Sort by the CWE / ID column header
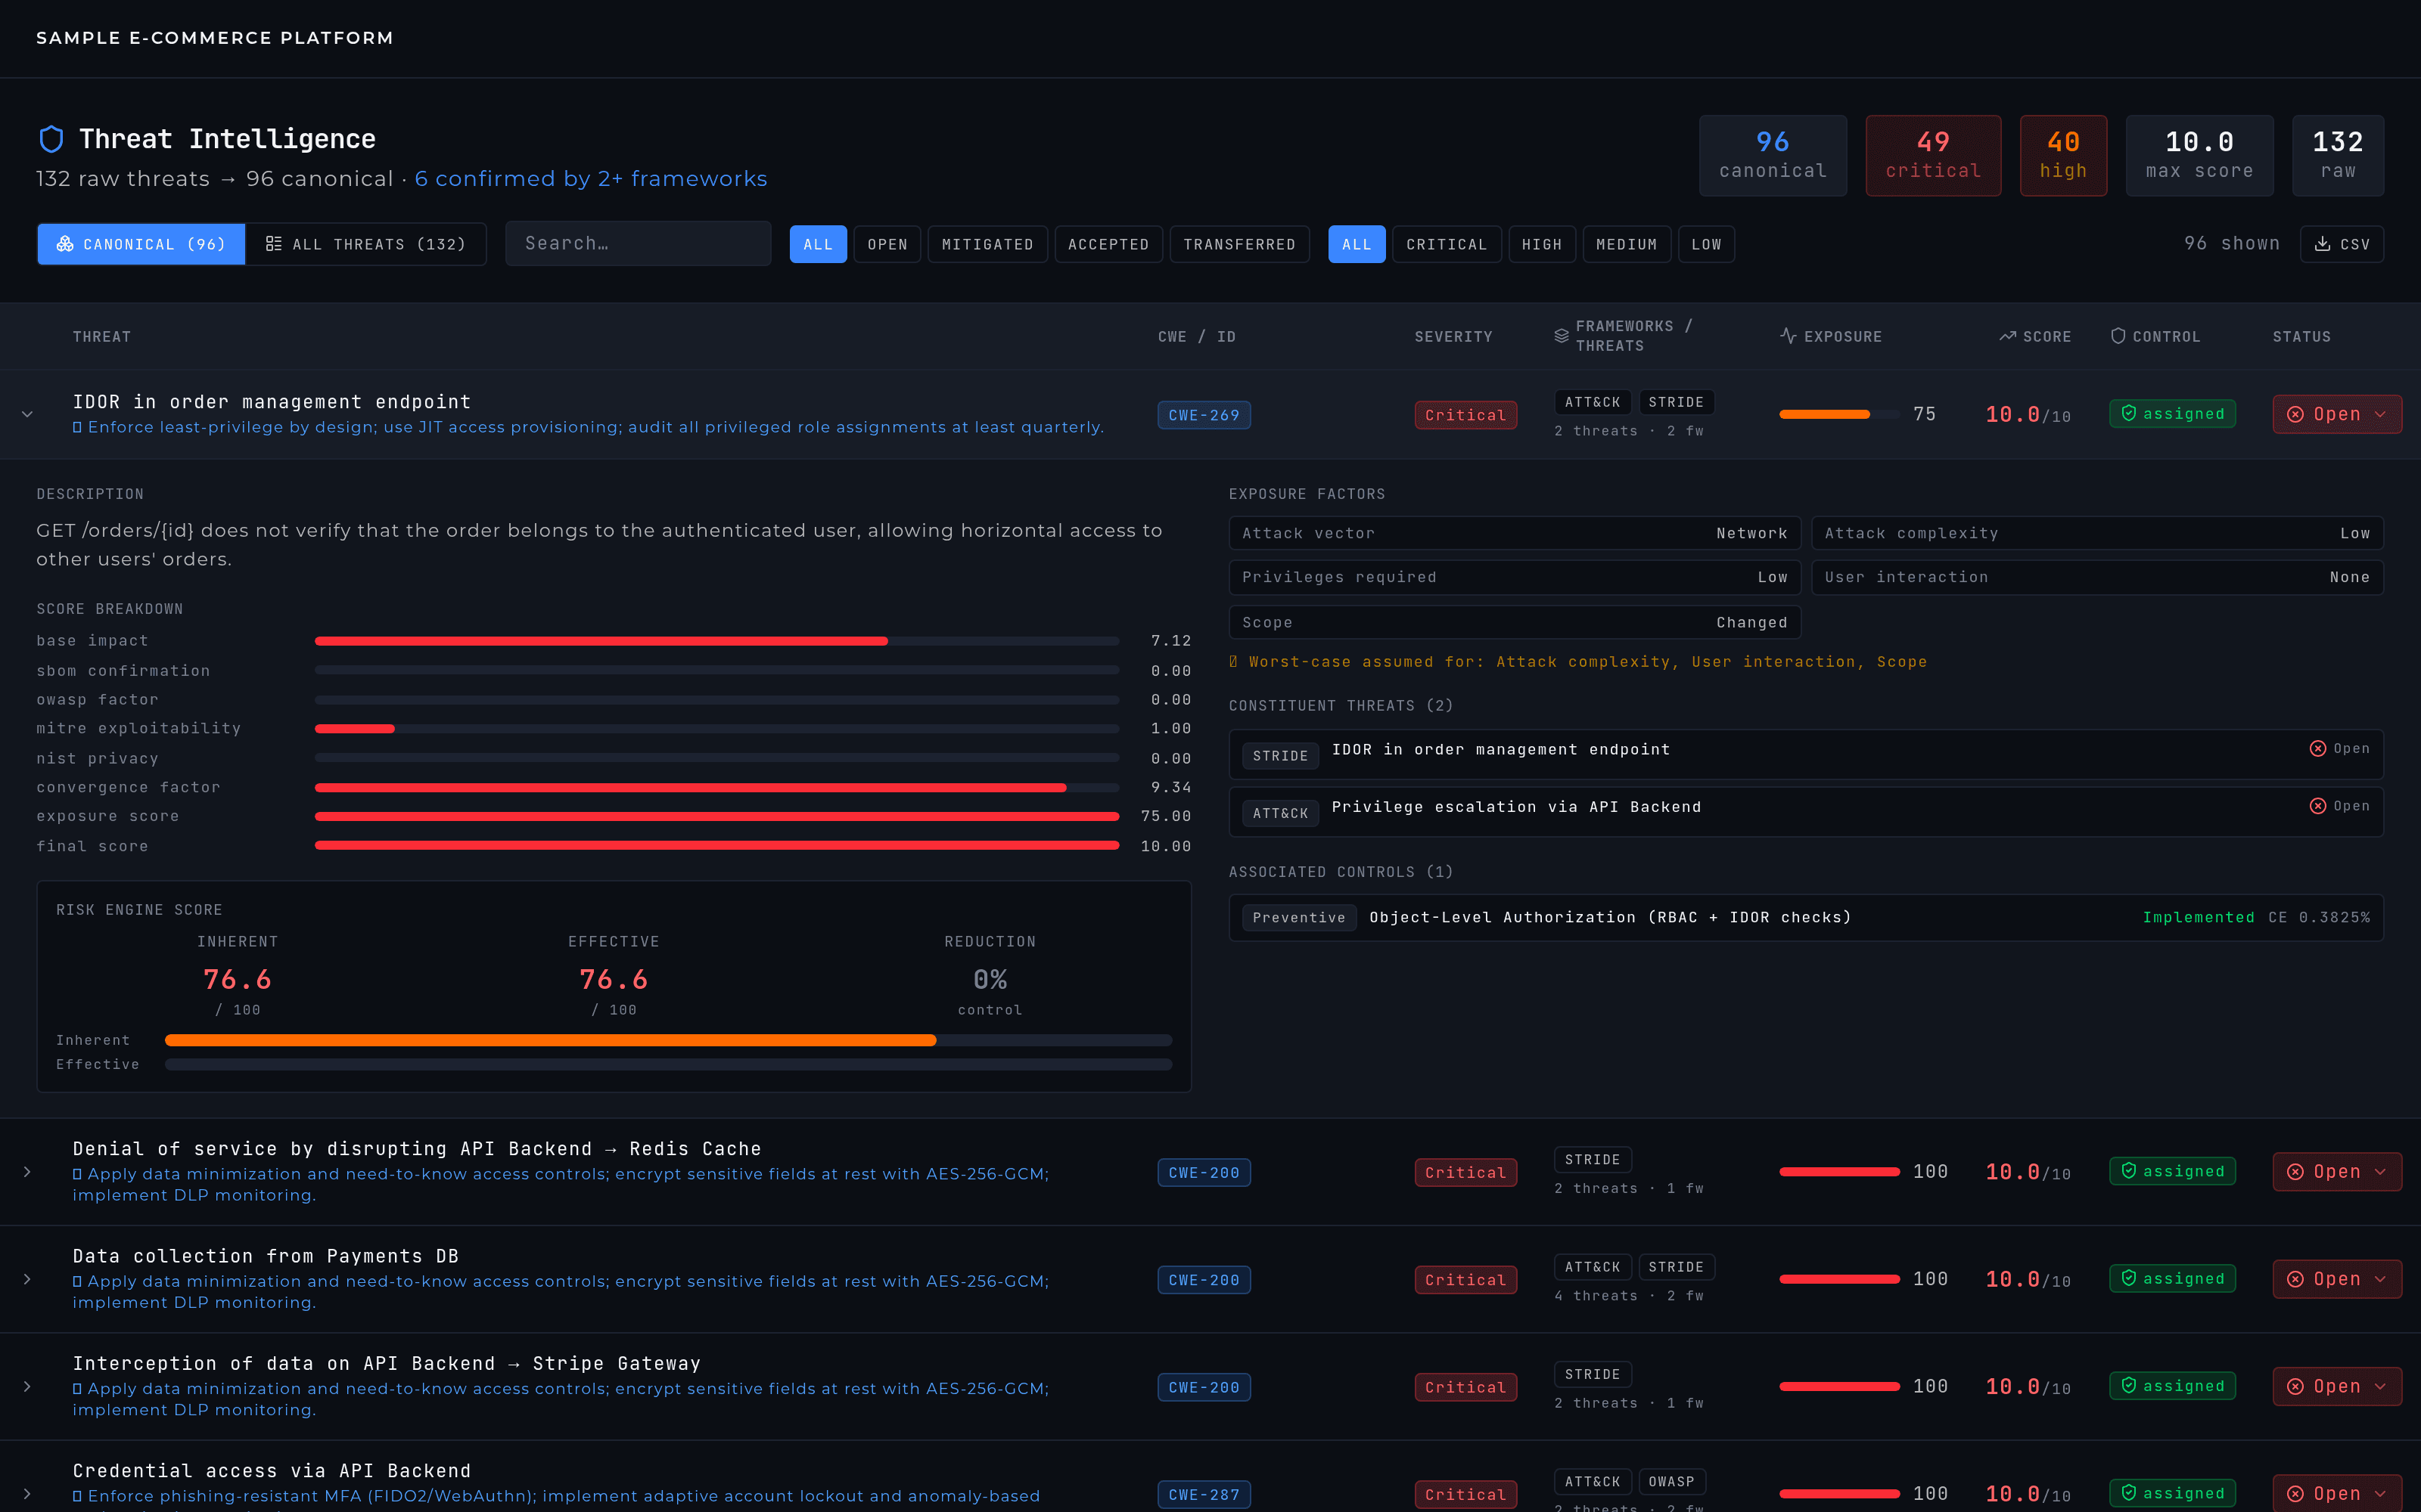Viewport: 2421px width, 1512px height. [x=1196, y=336]
